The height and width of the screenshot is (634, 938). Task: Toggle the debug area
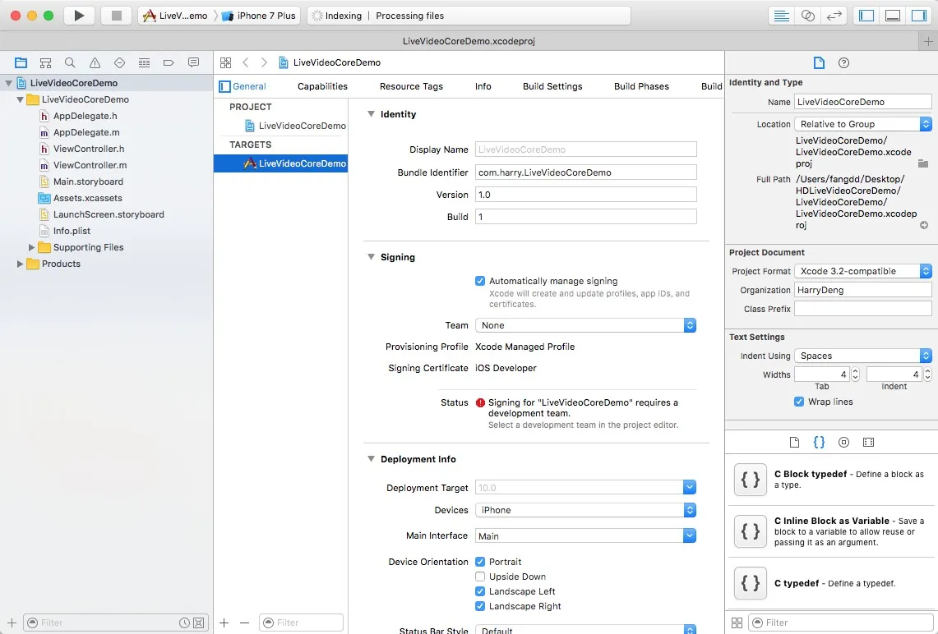pyautogui.click(x=893, y=16)
